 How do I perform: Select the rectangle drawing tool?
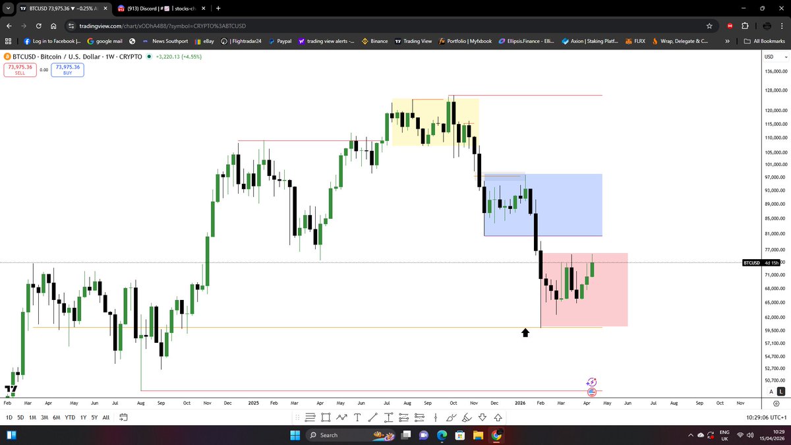tap(326, 417)
